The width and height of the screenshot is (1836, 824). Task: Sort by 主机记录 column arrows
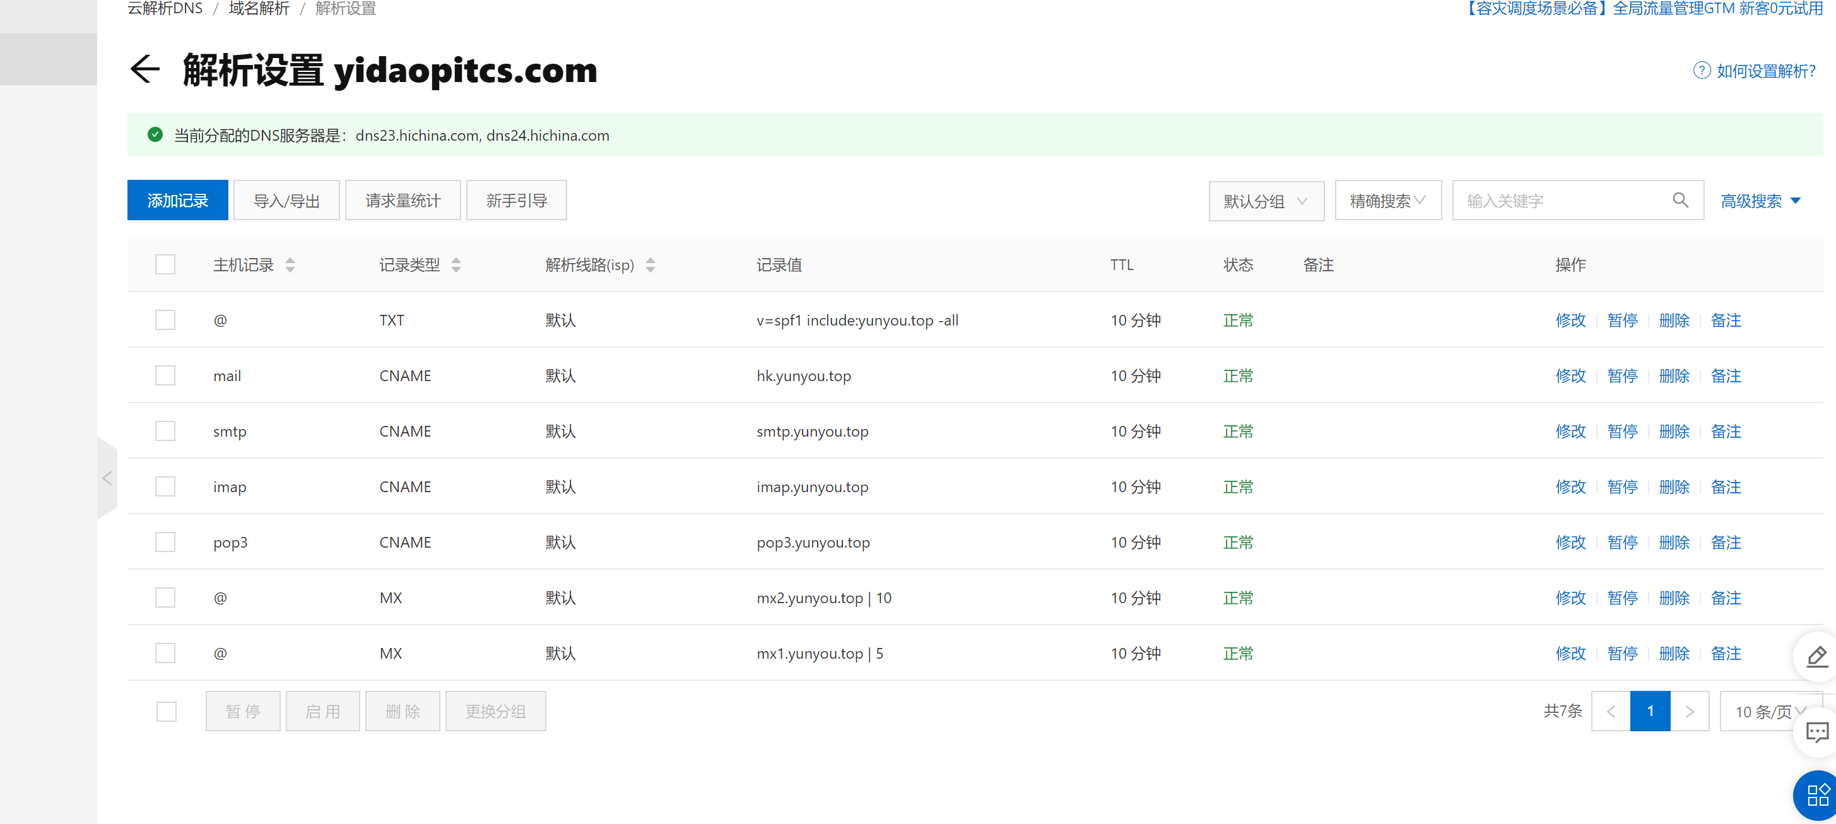(290, 265)
